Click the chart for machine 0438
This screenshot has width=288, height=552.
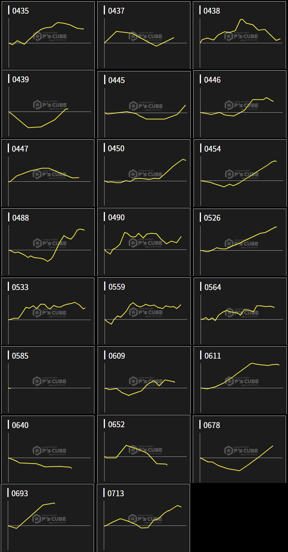point(239,35)
